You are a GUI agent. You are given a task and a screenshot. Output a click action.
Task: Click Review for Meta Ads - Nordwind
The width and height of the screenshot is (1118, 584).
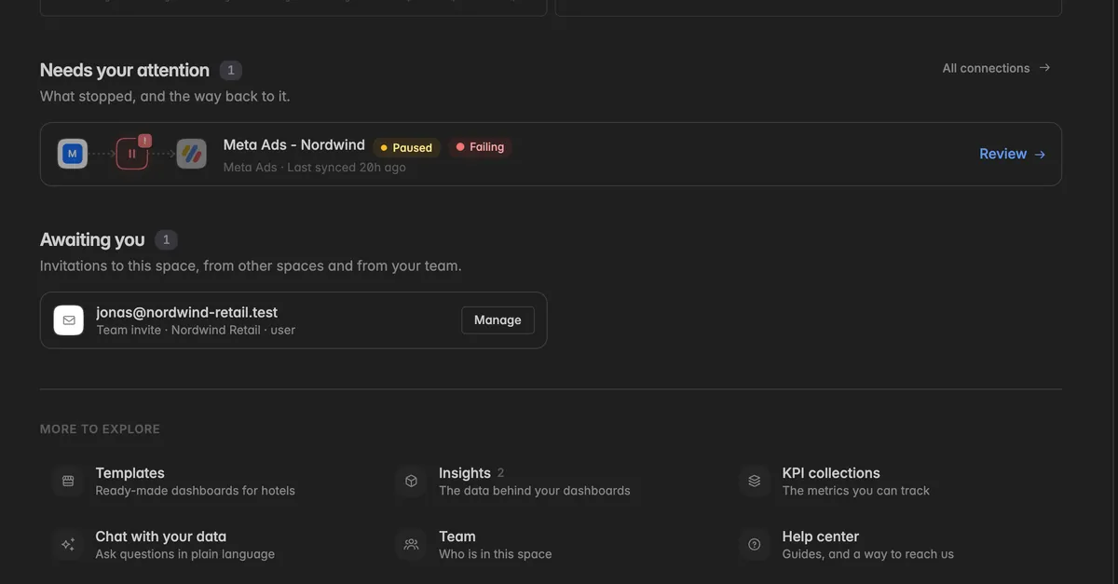click(1013, 154)
